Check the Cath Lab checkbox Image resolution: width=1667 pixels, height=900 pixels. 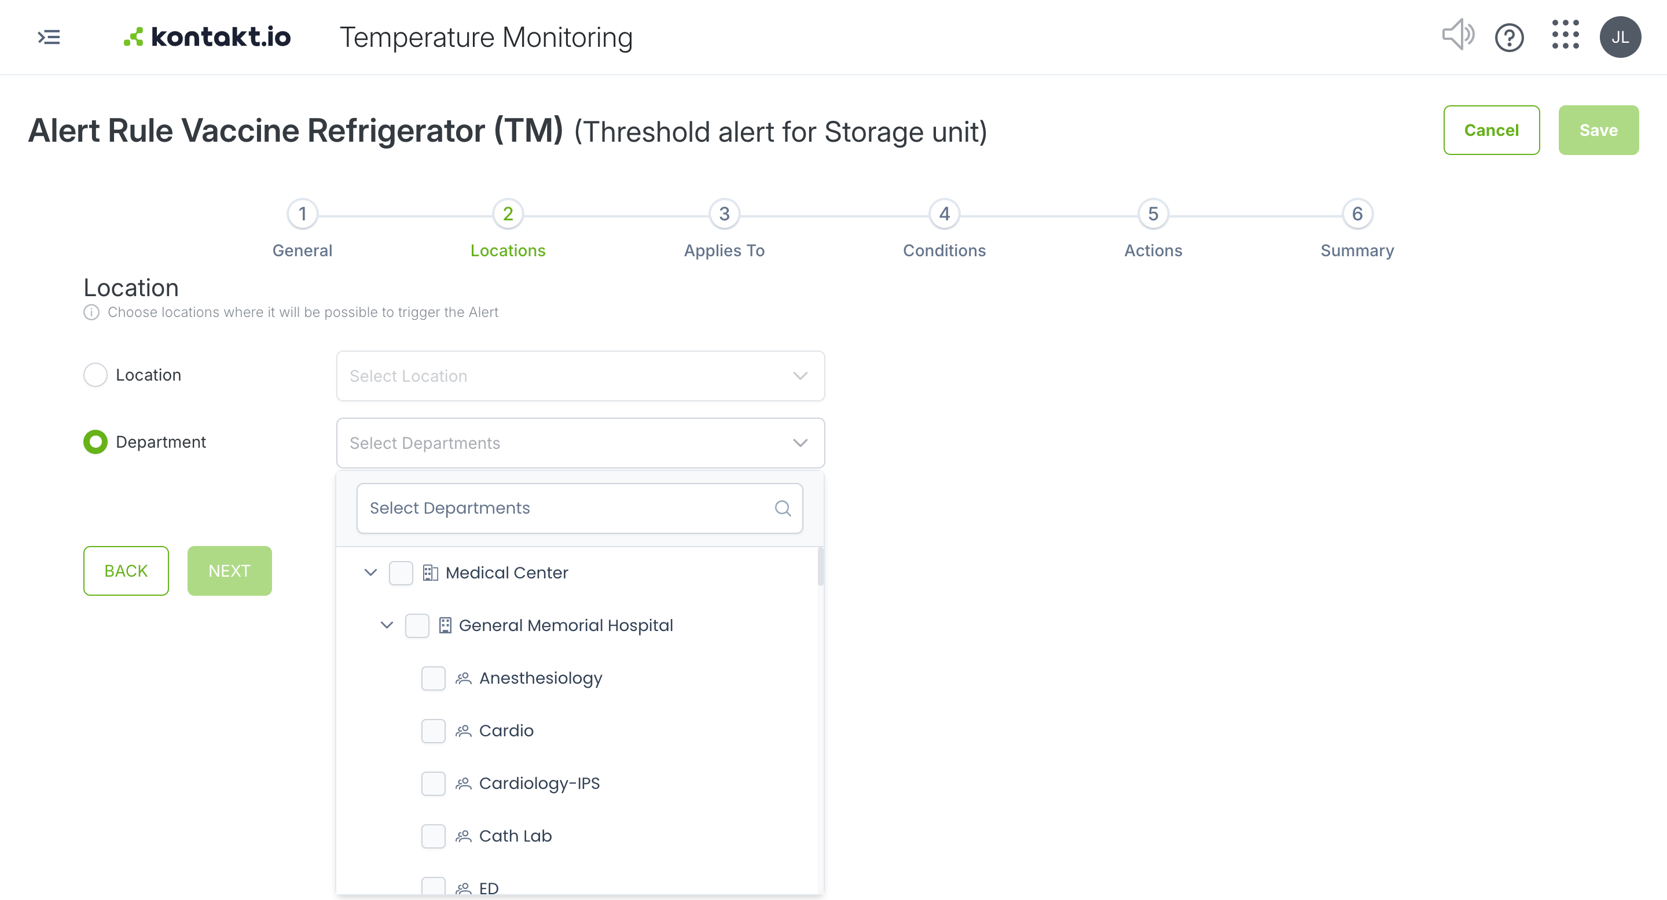(x=433, y=836)
